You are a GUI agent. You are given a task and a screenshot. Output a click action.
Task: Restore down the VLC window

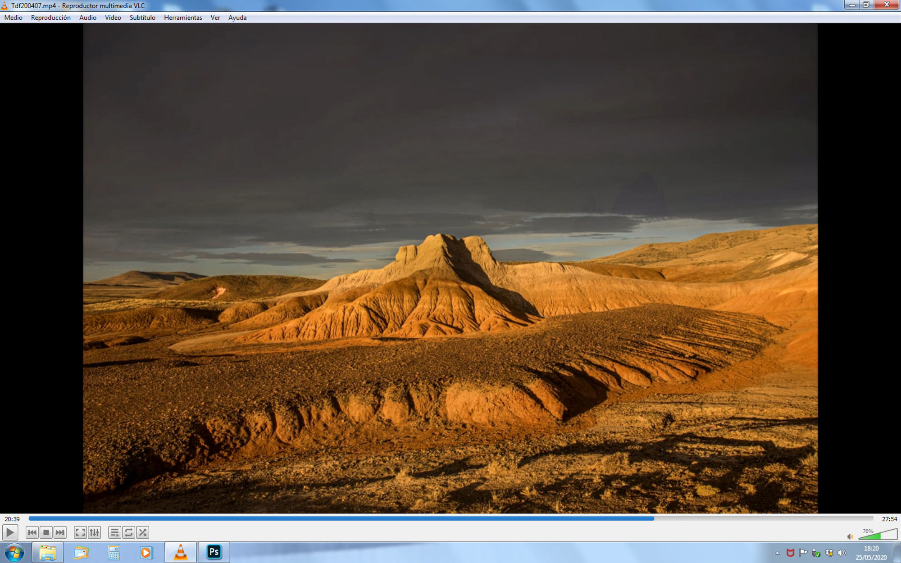(x=866, y=5)
